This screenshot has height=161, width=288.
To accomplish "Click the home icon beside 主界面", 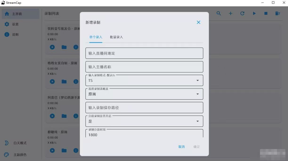I will click(x=7, y=14).
